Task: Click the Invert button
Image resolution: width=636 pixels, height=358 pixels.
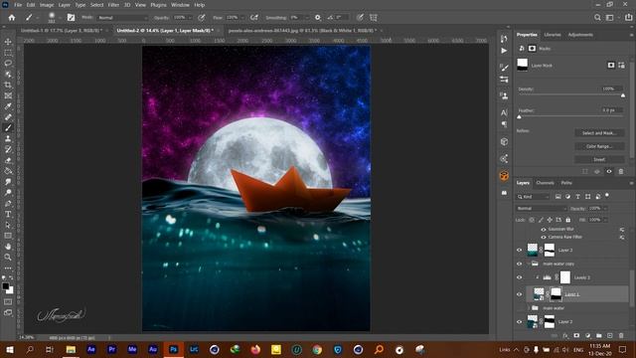Action: coord(599,159)
